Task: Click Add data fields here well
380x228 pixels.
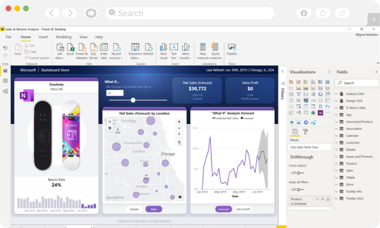Action: pyautogui.click(x=310, y=147)
